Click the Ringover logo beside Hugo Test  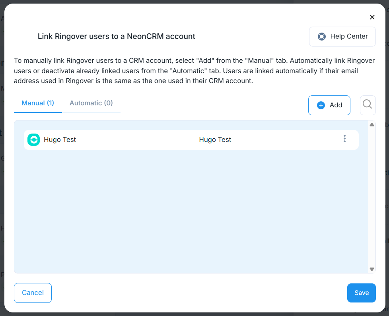coord(33,140)
